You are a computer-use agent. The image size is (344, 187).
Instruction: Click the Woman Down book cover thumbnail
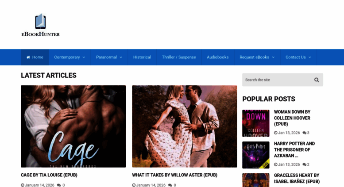pos(255,123)
